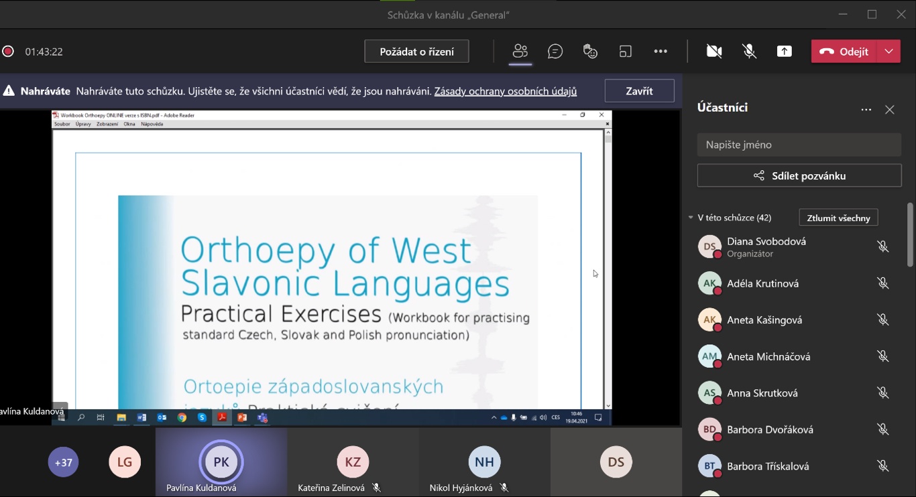Close the participants panel with X

point(890,110)
